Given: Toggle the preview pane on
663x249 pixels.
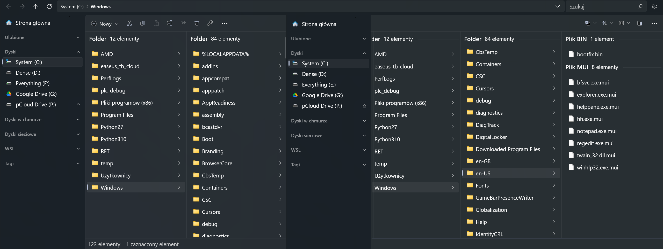Looking at the screenshot, I should pyautogui.click(x=640, y=23).
